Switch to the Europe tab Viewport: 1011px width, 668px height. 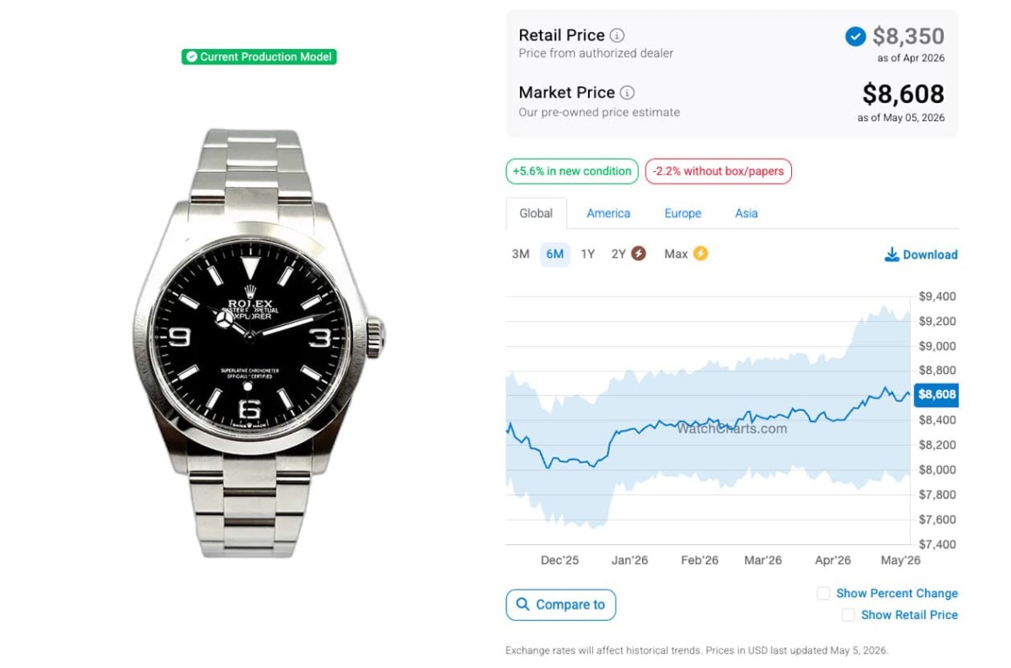click(x=682, y=213)
